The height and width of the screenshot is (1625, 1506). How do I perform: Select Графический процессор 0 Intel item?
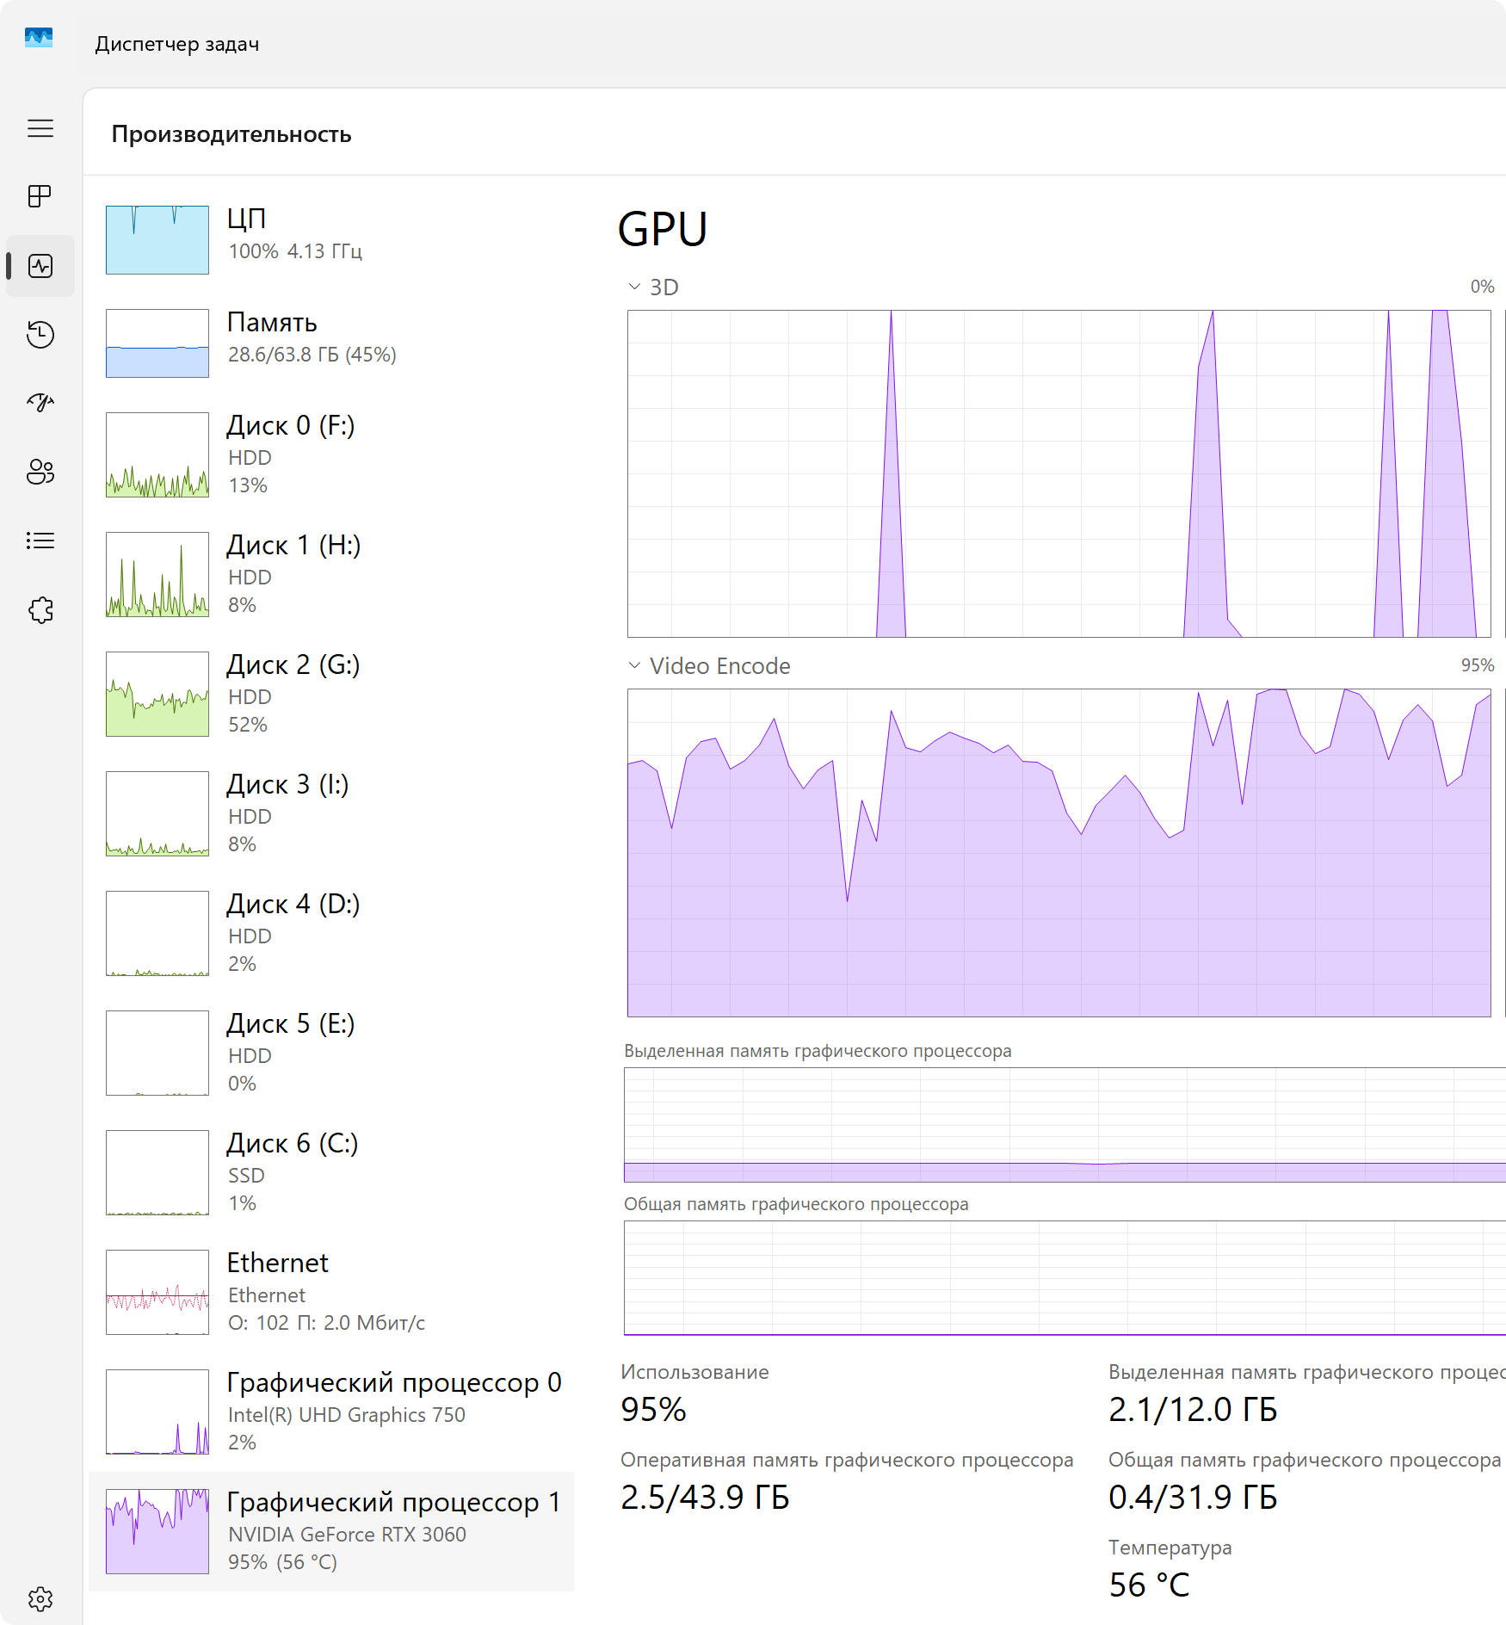pyautogui.click(x=331, y=1412)
